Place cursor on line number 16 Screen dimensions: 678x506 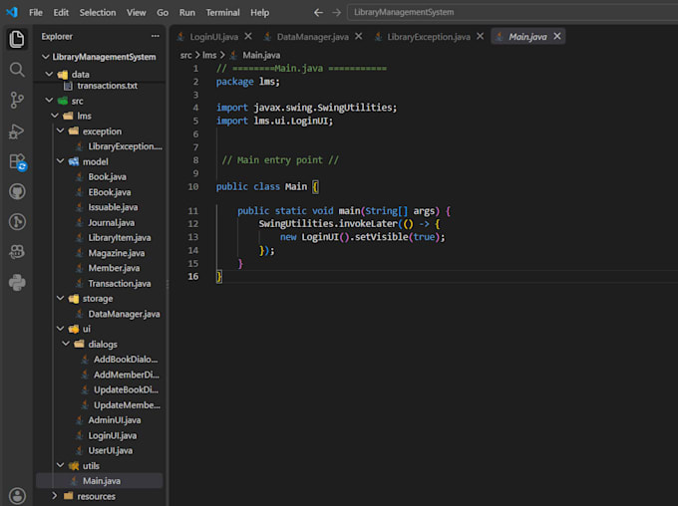[192, 276]
